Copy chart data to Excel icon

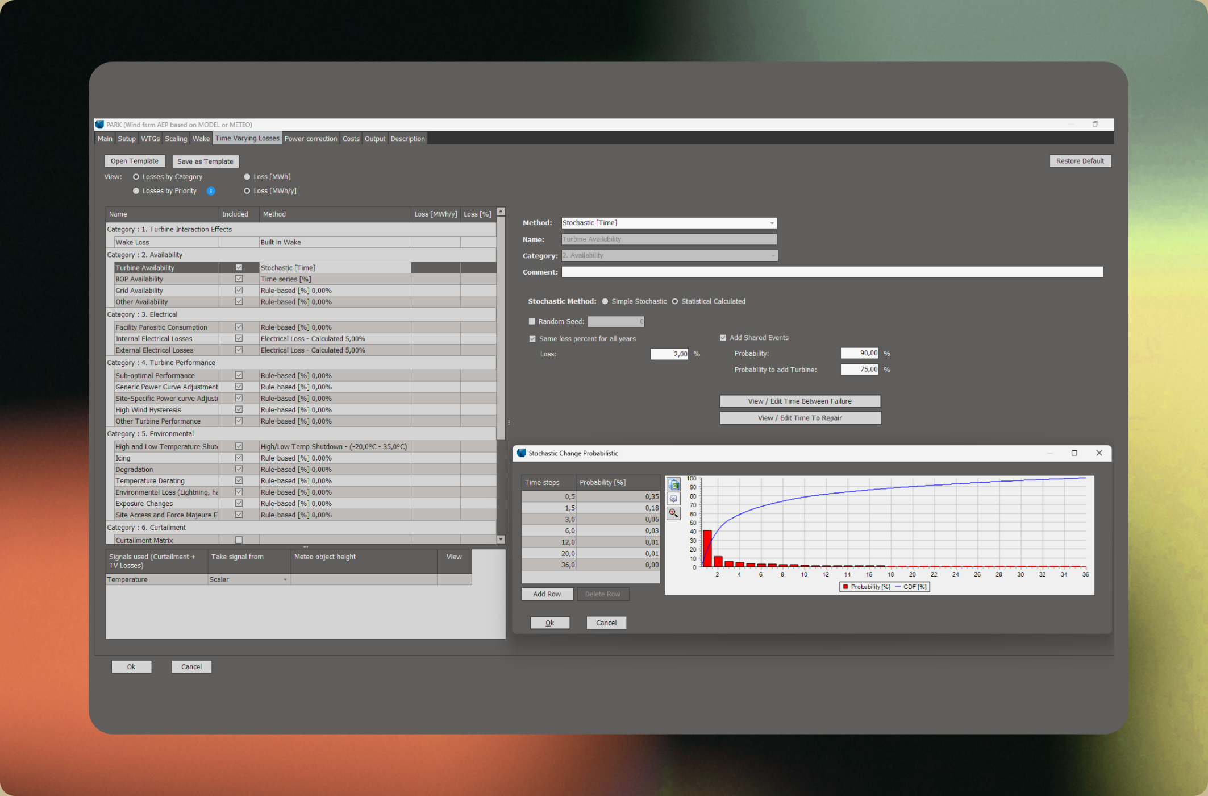[x=673, y=484]
